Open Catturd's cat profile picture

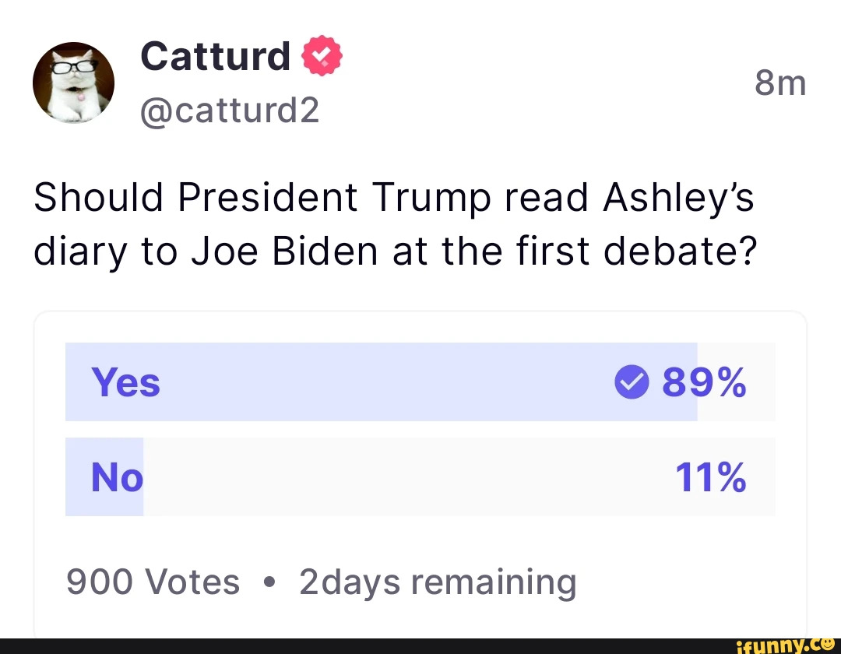click(73, 83)
